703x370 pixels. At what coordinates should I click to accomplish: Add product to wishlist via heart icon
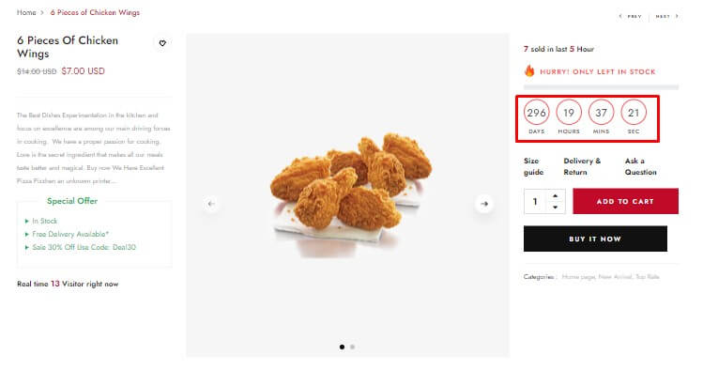(x=162, y=43)
